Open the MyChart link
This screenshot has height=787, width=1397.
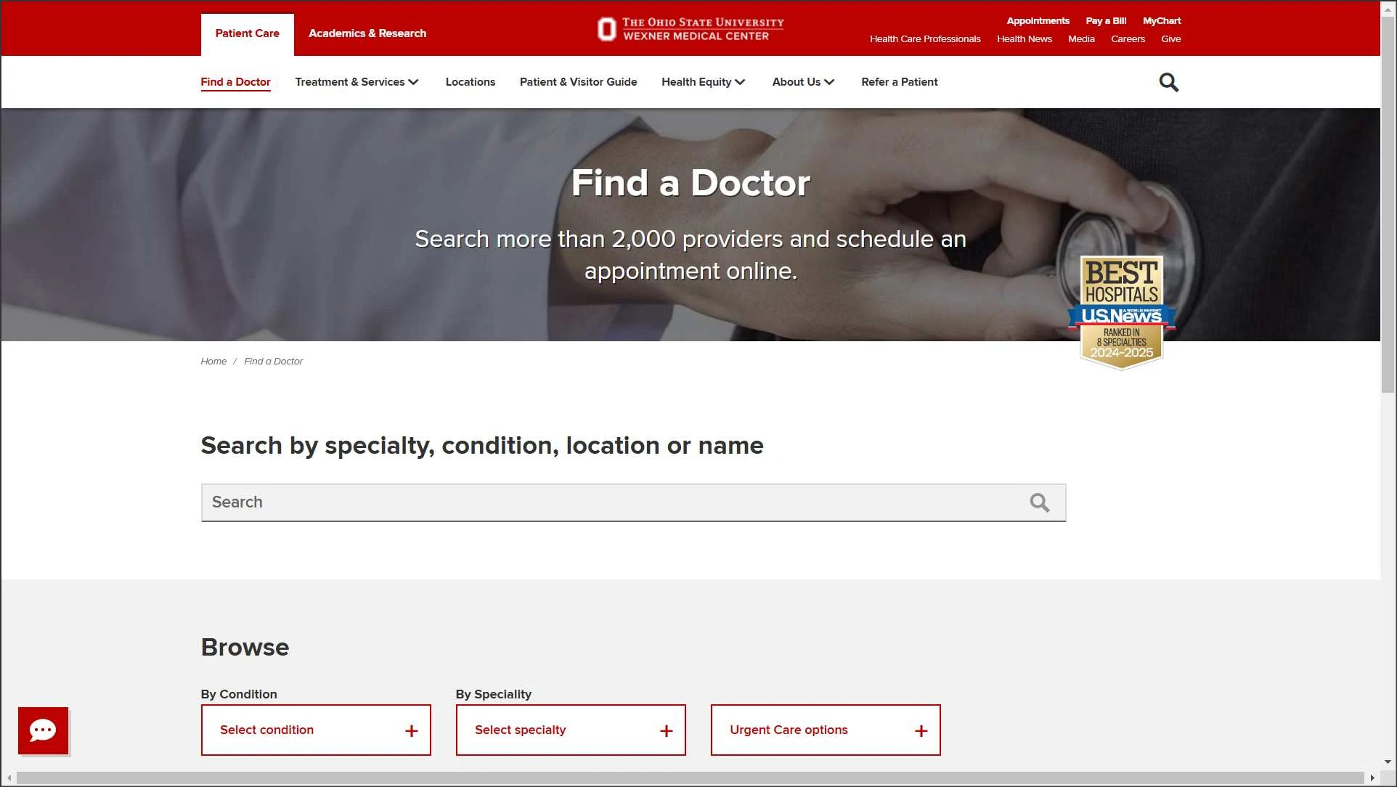[1162, 20]
